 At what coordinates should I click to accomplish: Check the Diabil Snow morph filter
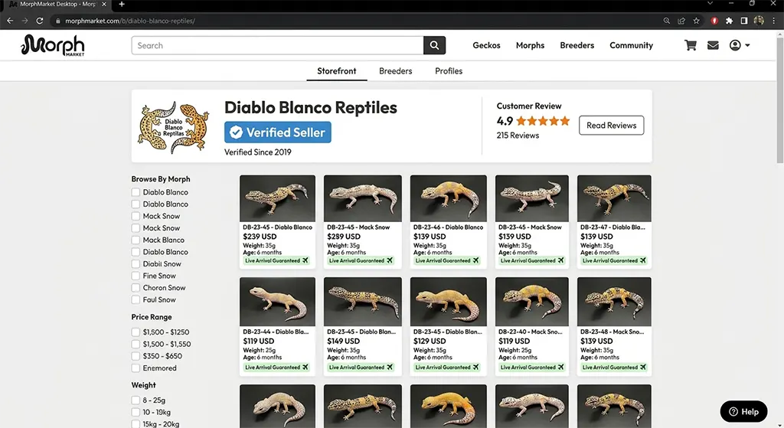pos(136,264)
